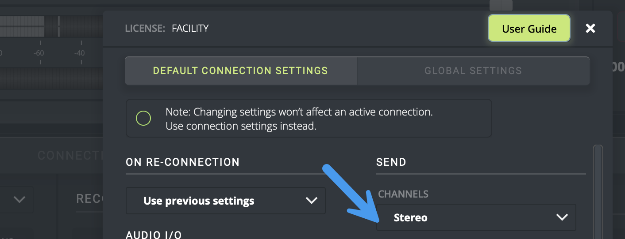Screen dimensions: 625x239
Task: Click the dimmed CONNECT label behind the dialog
Action: click(x=70, y=155)
